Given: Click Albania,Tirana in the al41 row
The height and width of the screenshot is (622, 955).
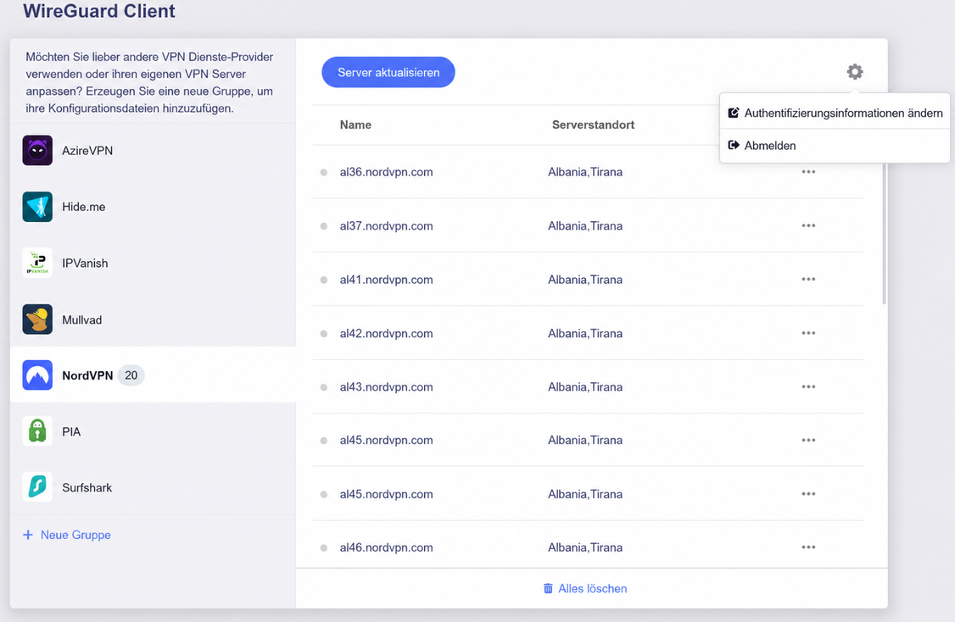Looking at the screenshot, I should click(585, 280).
